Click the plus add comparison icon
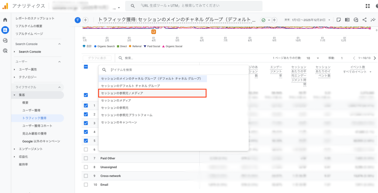Viewport: 378px width, 193px height. [x=86, y=20]
